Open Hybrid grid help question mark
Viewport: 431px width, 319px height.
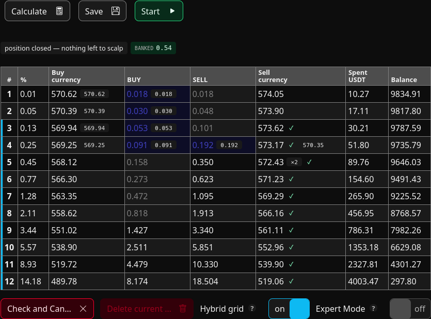(x=252, y=308)
